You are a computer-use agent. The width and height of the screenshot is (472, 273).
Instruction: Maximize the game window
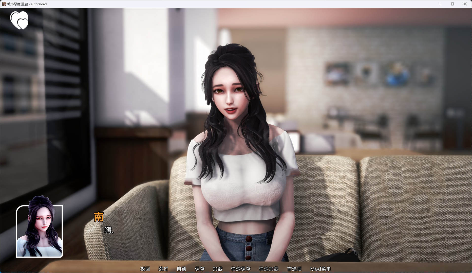452,4
